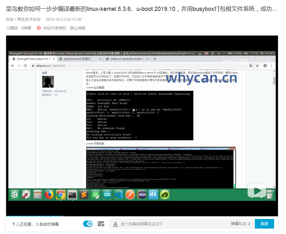Click the u-boot boot log screenshot

(139, 116)
